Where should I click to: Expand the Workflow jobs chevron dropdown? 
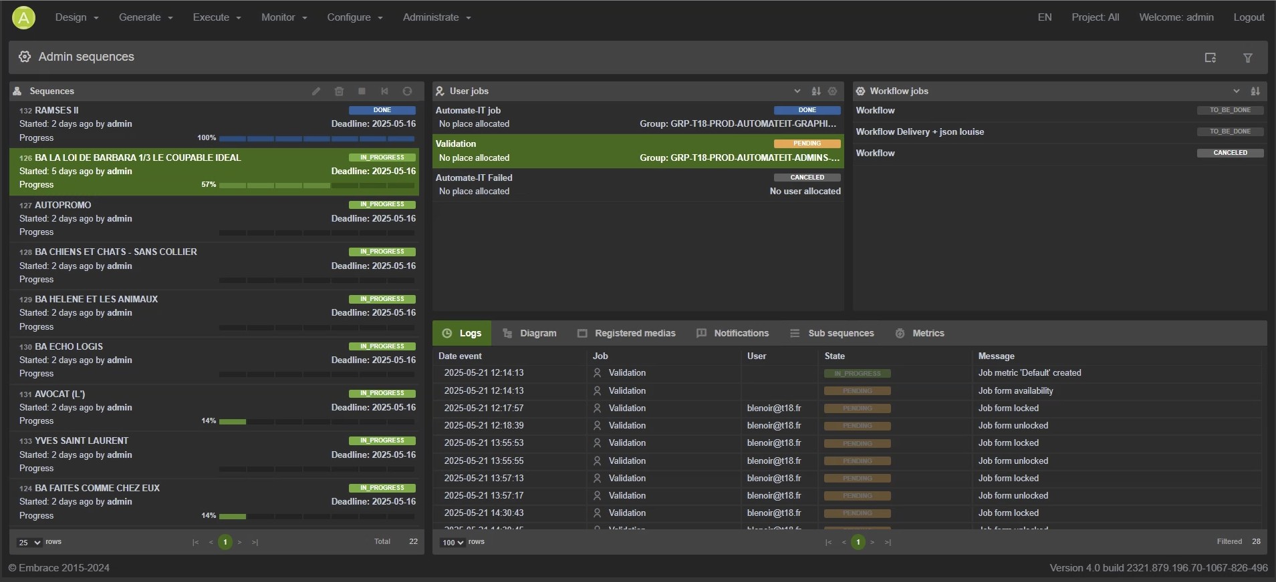tap(1237, 91)
